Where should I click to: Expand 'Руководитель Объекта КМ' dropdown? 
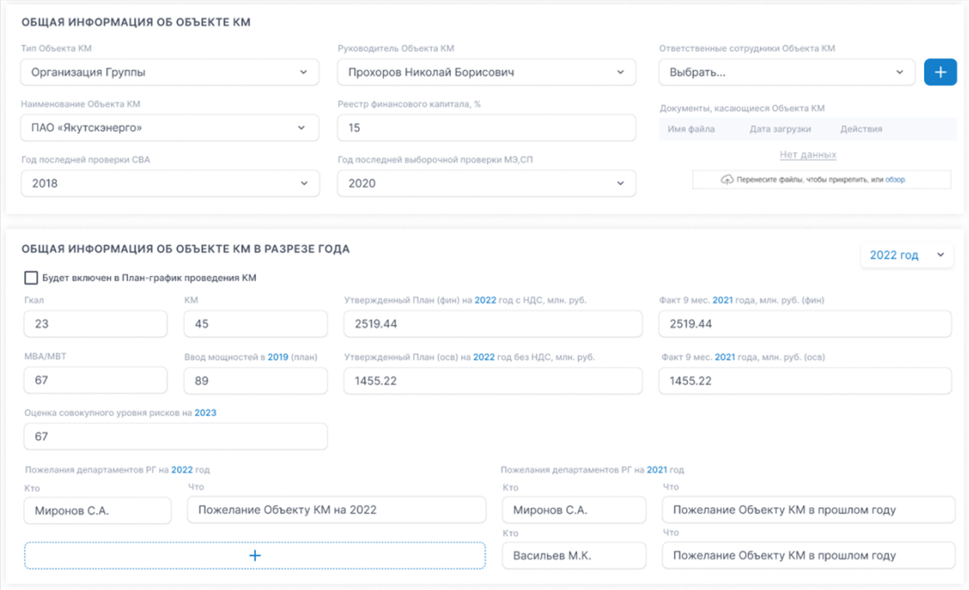(x=486, y=72)
